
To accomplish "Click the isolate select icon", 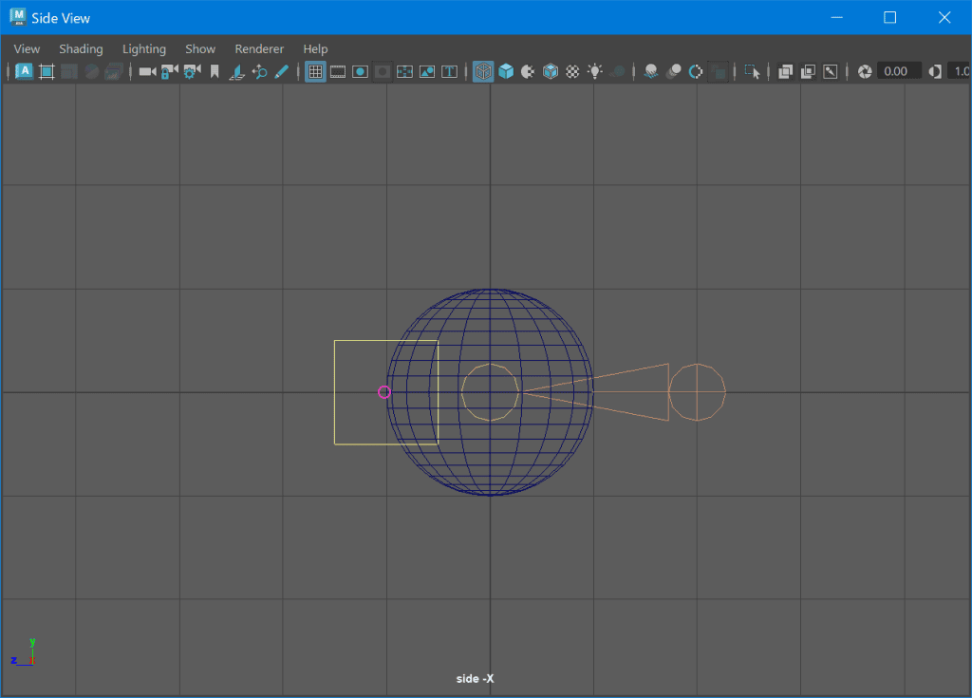I will pyautogui.click(x=752, y=71).
